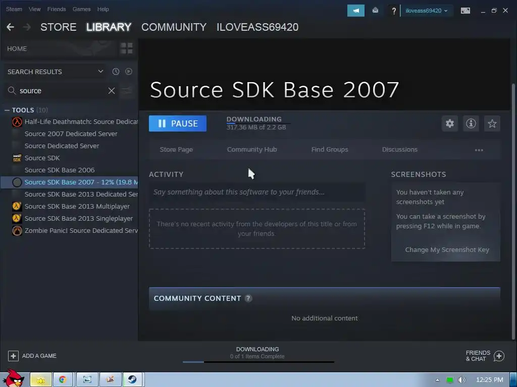Screen dimensions: 517x387
Task: Open the Community Hub link
Action: click(252, 149)
